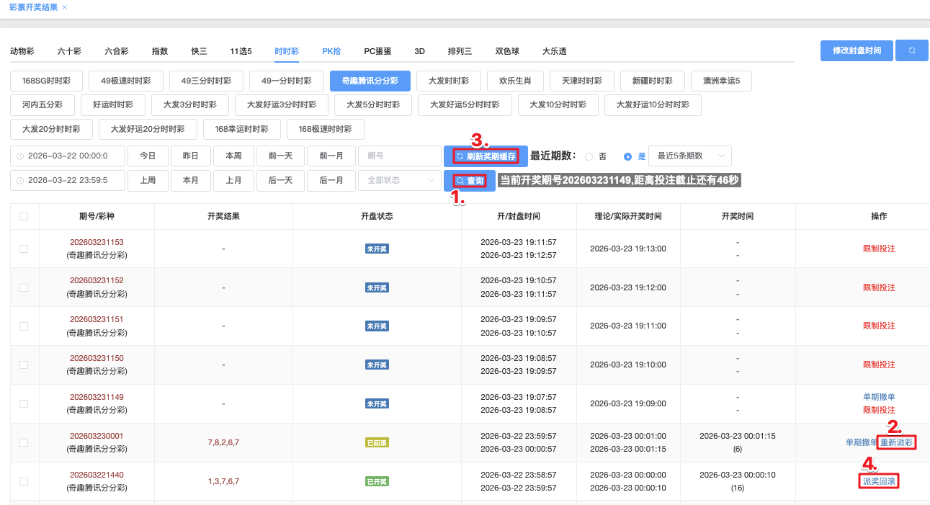Click the end date field 2026-03-22 23:59:5

(67, 180)
